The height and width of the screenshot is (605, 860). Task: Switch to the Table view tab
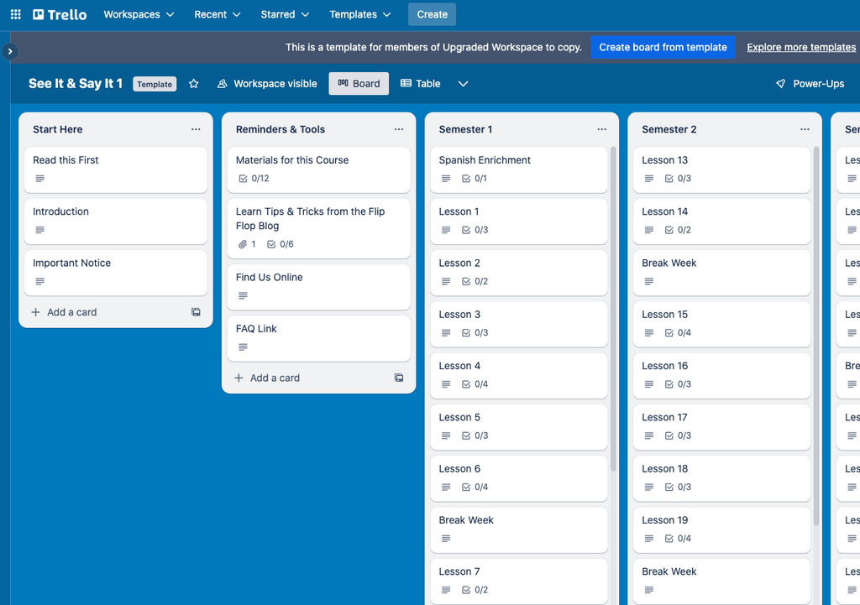click(x=421, y=84)
